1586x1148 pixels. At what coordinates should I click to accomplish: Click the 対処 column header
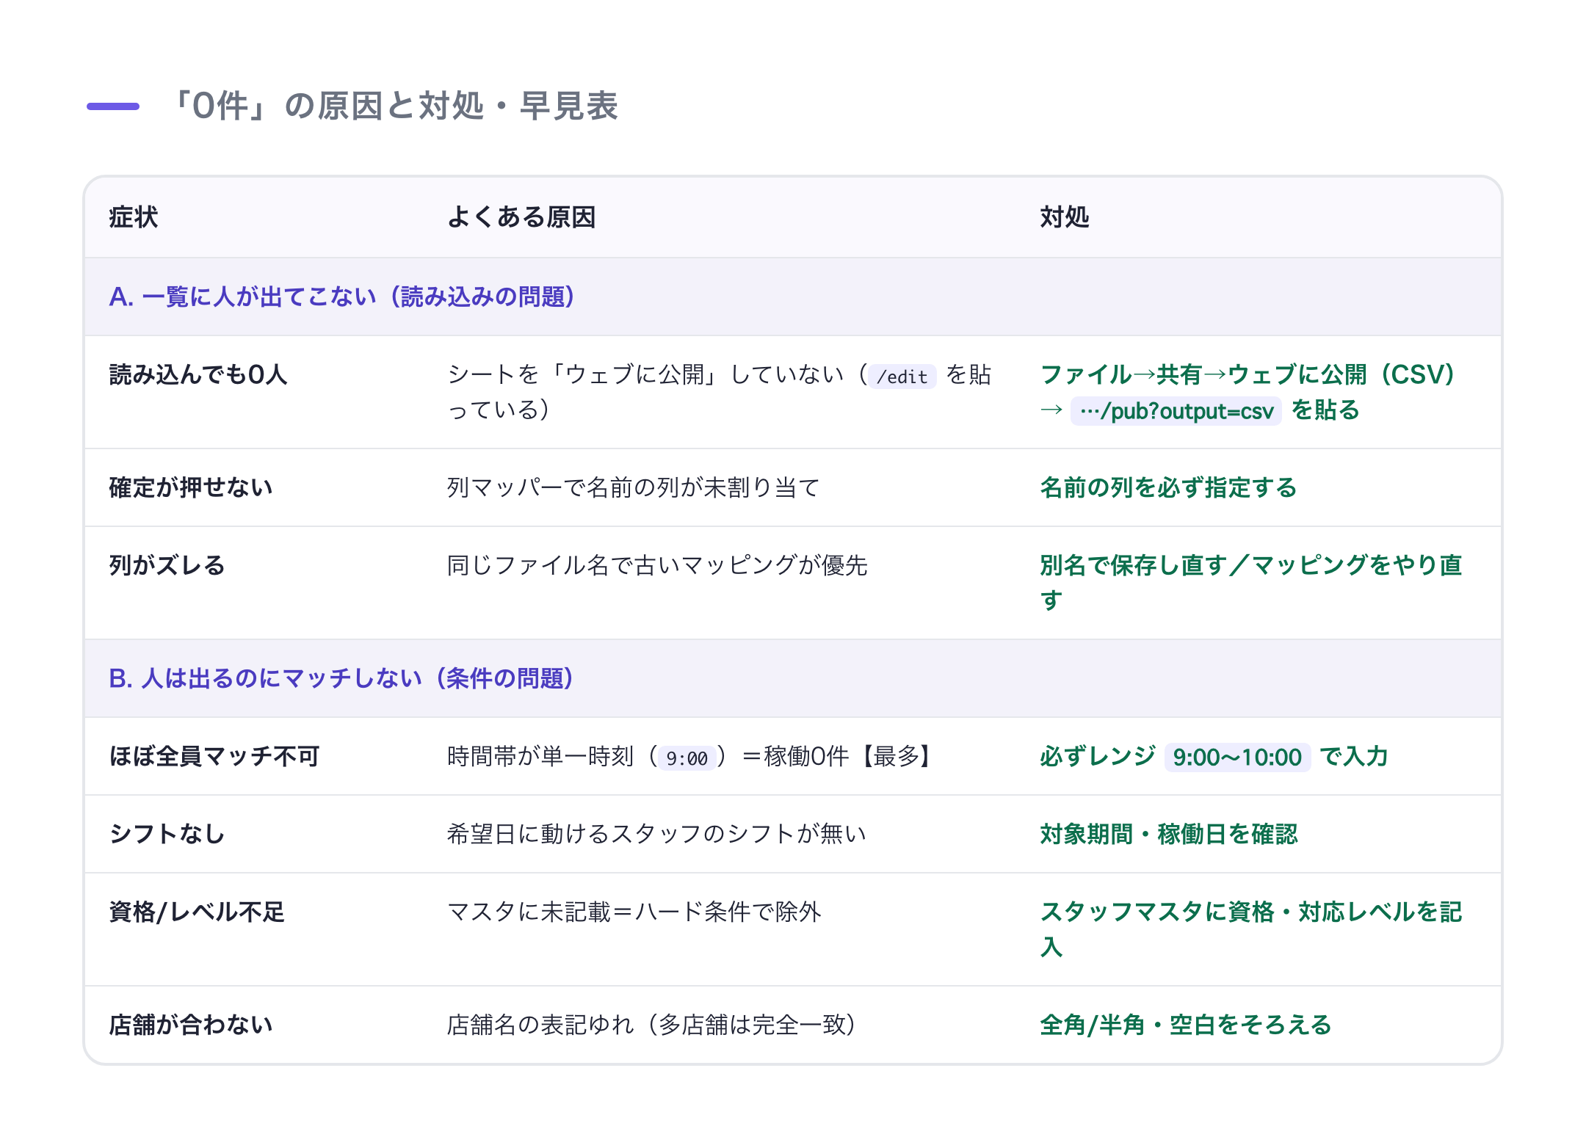point(1065,217)
